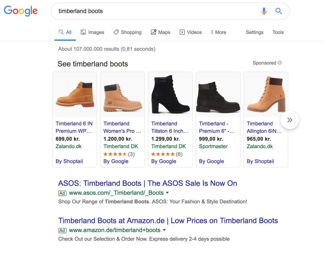Click the blue magnifier search button
The width and height of the screenshot is (323, 253).
pyautogui.click(x=279, y=11)
